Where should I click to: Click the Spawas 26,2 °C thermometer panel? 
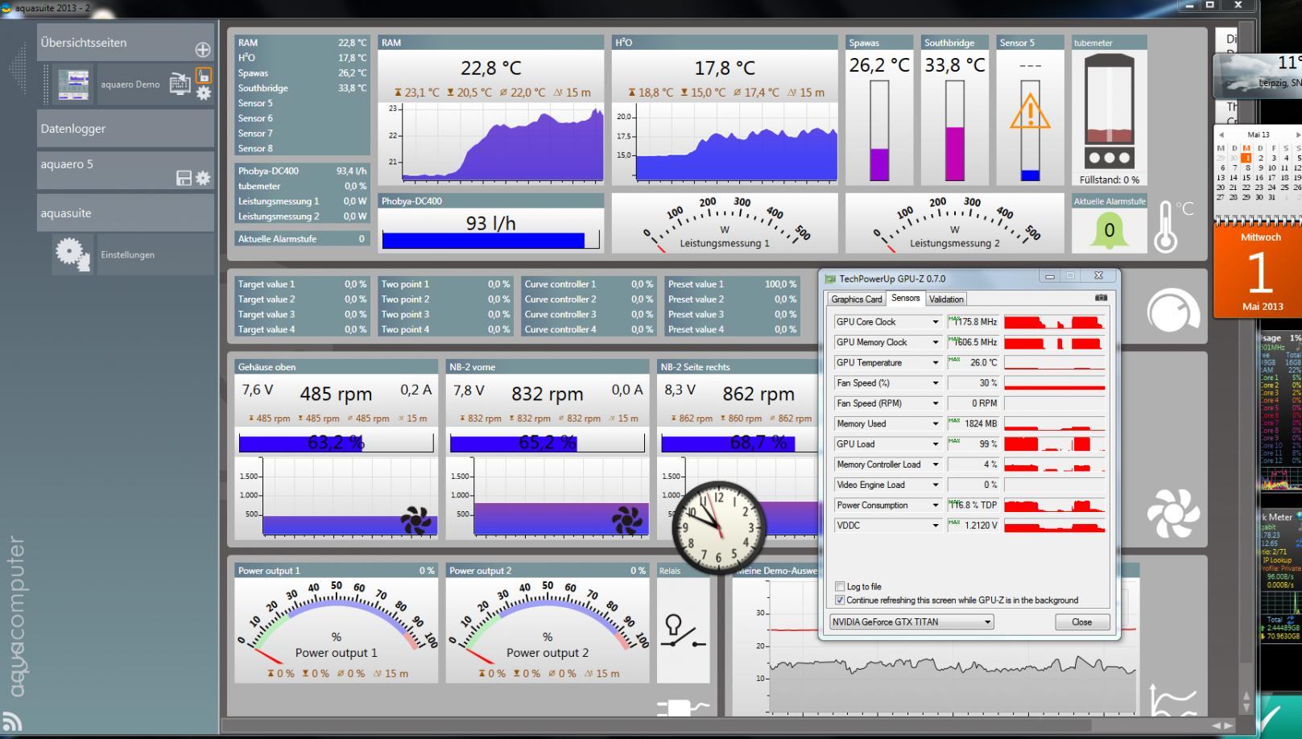pos(879,110)
